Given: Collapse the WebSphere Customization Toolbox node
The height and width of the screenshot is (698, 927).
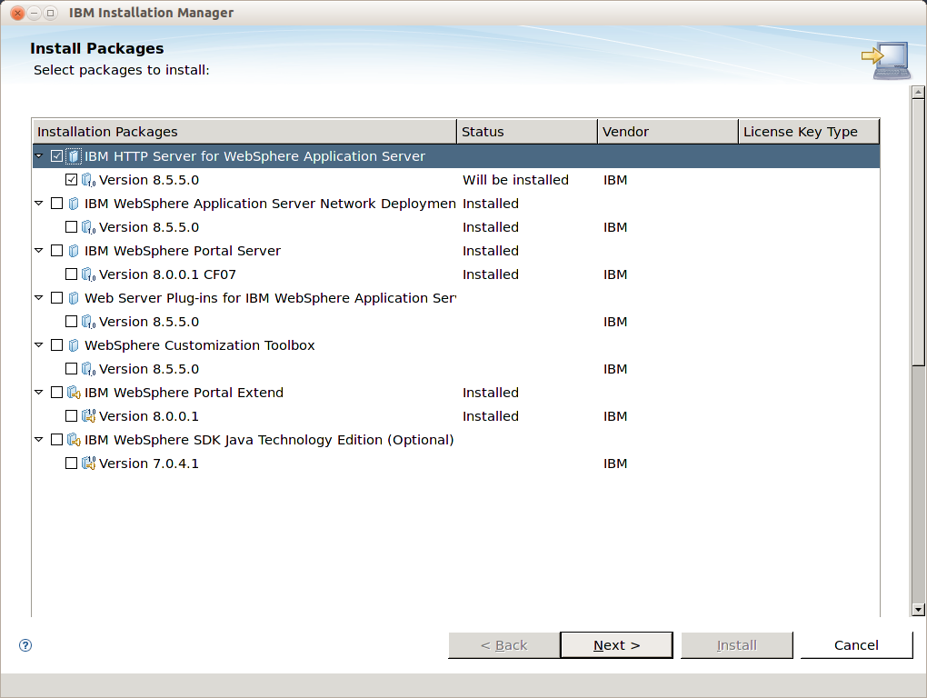Looking at the screenshot, I should tap(39, 345).
